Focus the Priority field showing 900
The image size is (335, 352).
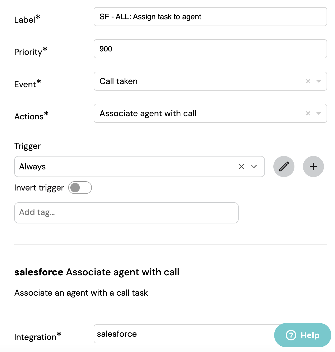click(x=210, y=49)
